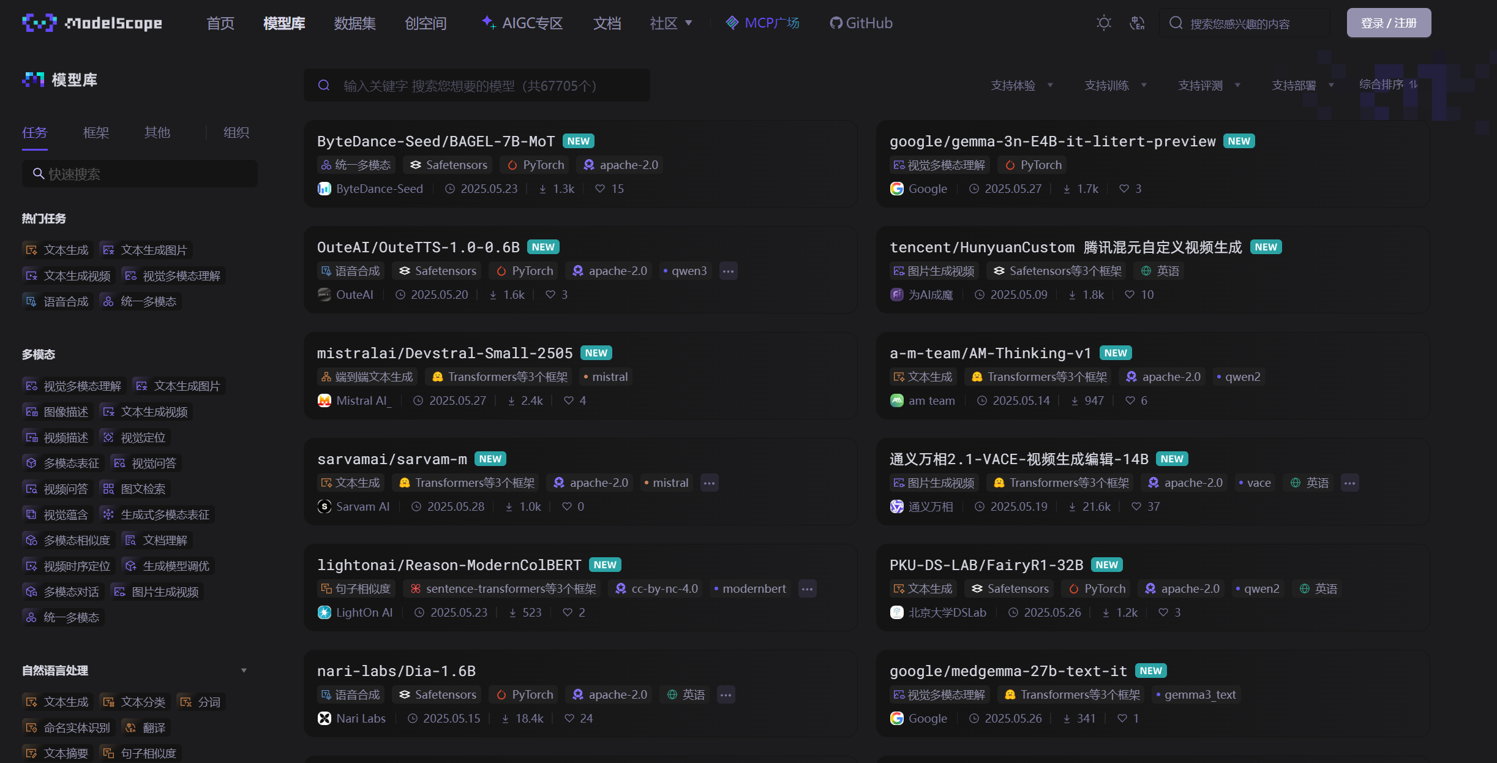The image size is (1497, 763).
Task: Expand the 支持部署 filter dropdown
Action: [1302, 85]
